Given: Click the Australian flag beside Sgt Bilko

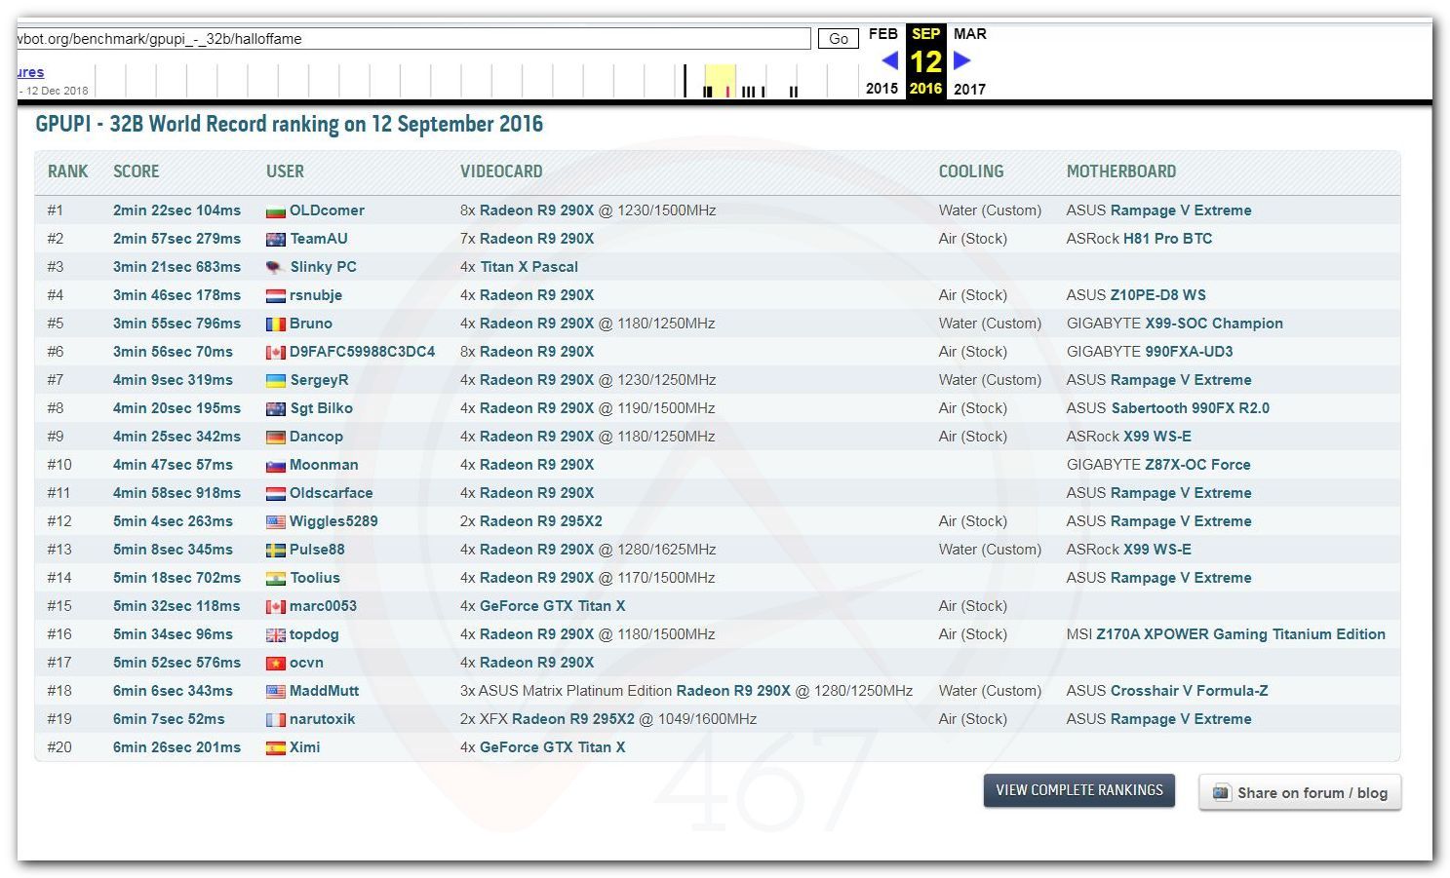Looking at the screenshot, I should (x=276, y=408).
